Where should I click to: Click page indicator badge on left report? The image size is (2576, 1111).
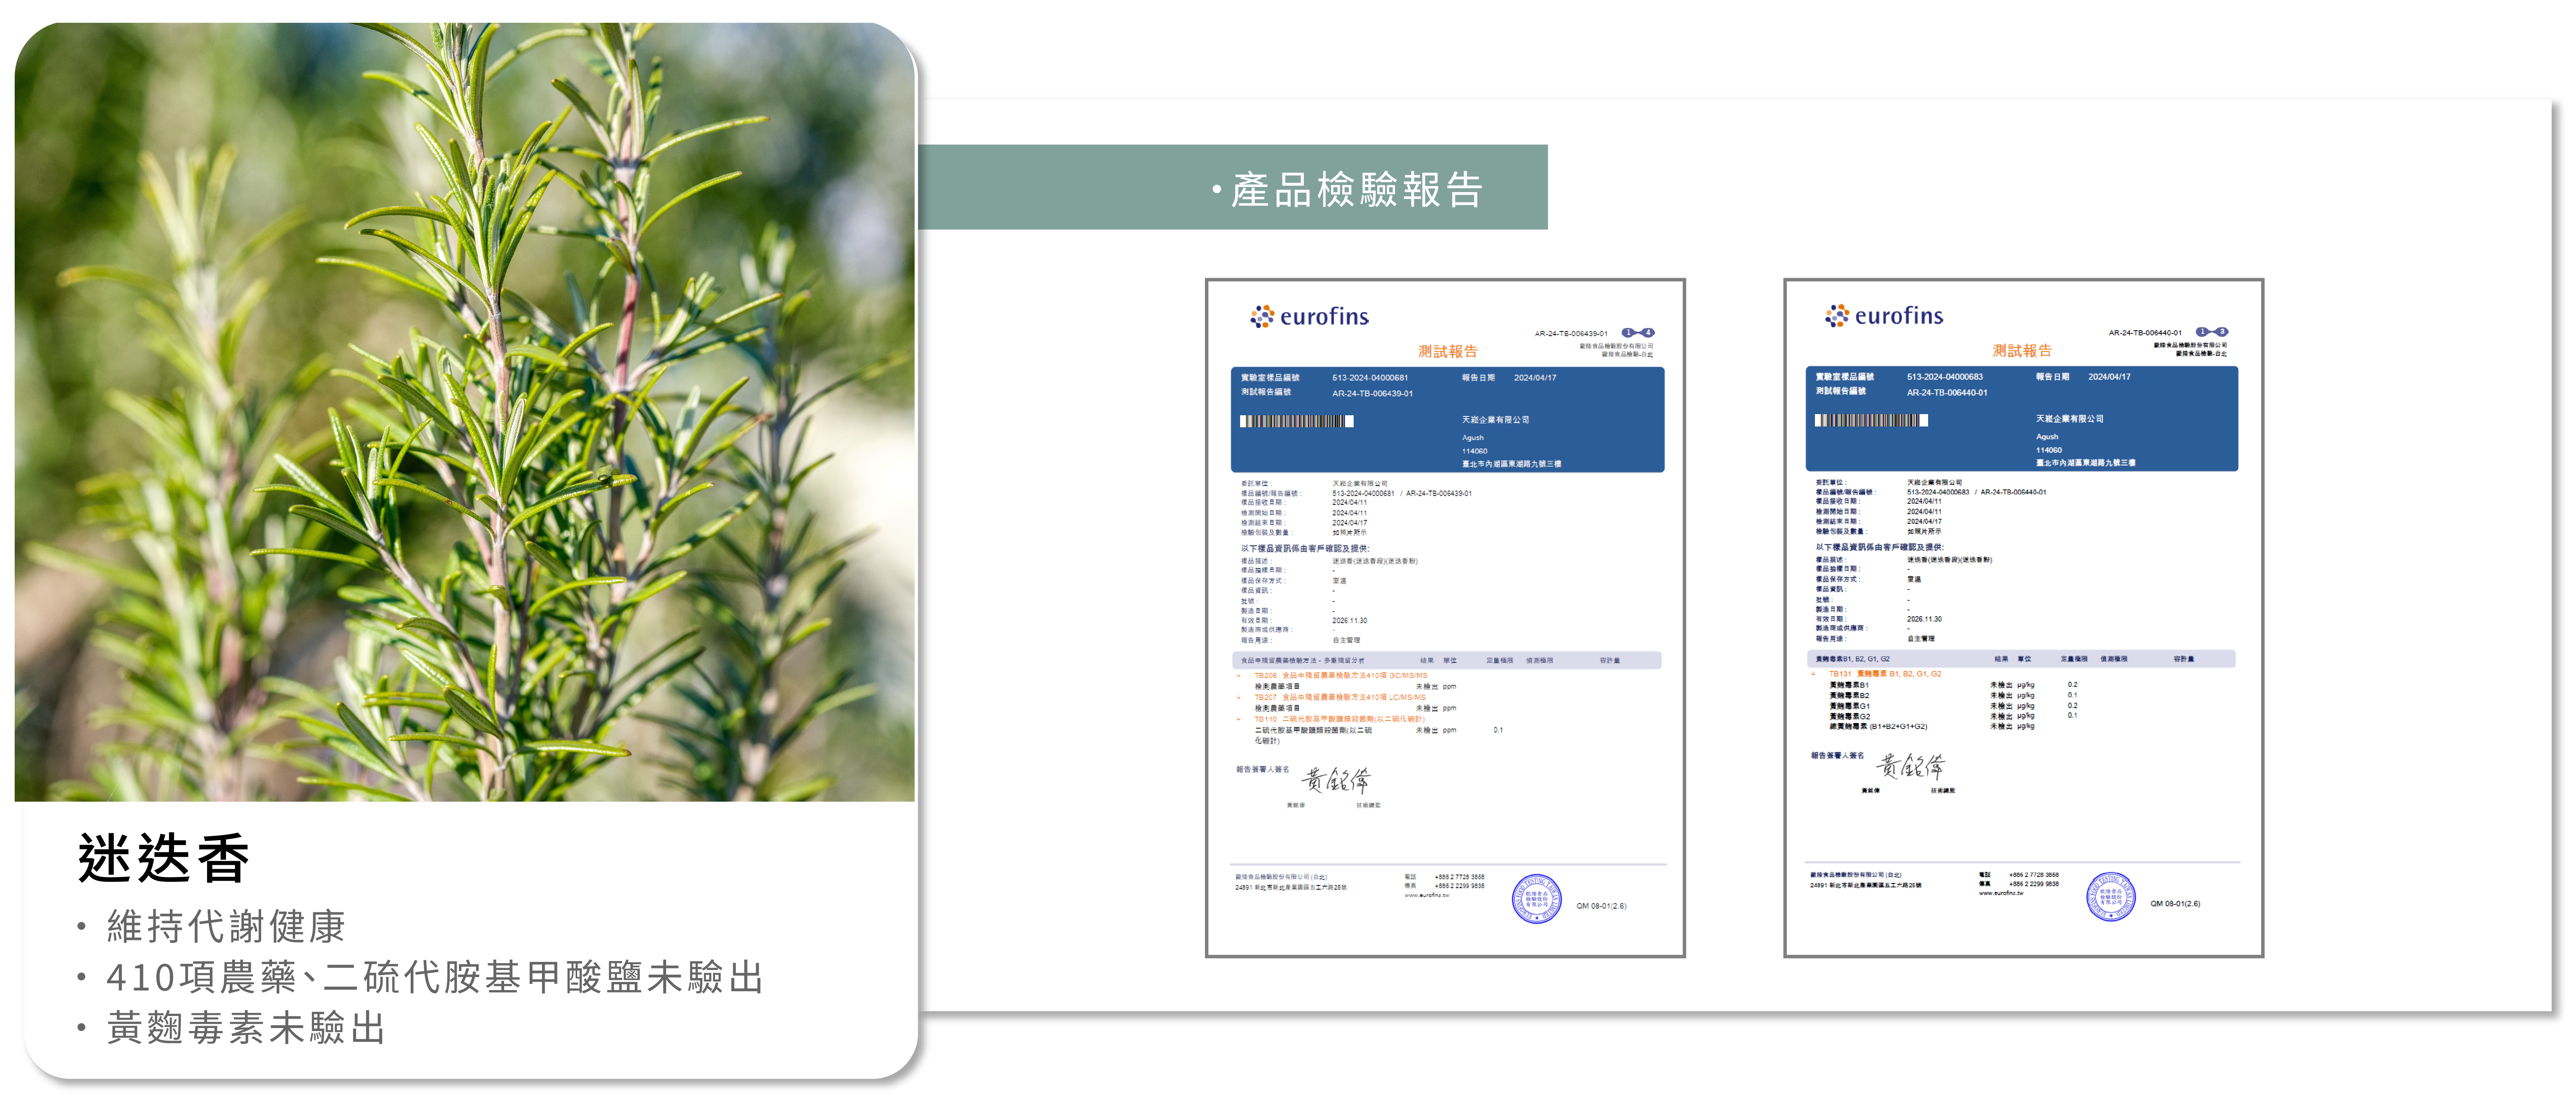tap(1638, 333)
